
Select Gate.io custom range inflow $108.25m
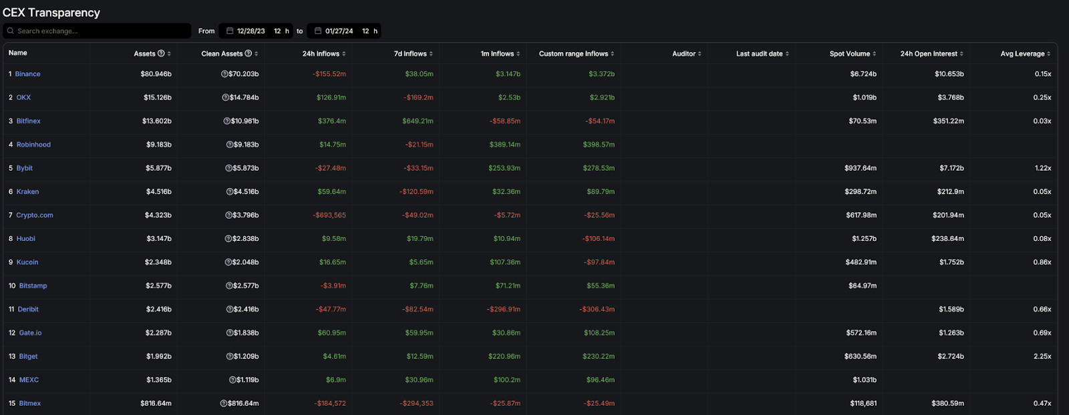[x=599, y=333]
